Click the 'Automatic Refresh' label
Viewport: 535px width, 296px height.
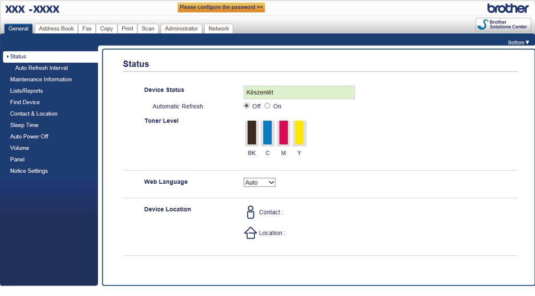178,106
